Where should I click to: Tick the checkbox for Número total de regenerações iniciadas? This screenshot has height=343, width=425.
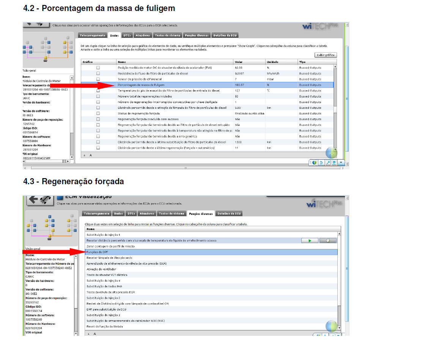tap(98, 96)
